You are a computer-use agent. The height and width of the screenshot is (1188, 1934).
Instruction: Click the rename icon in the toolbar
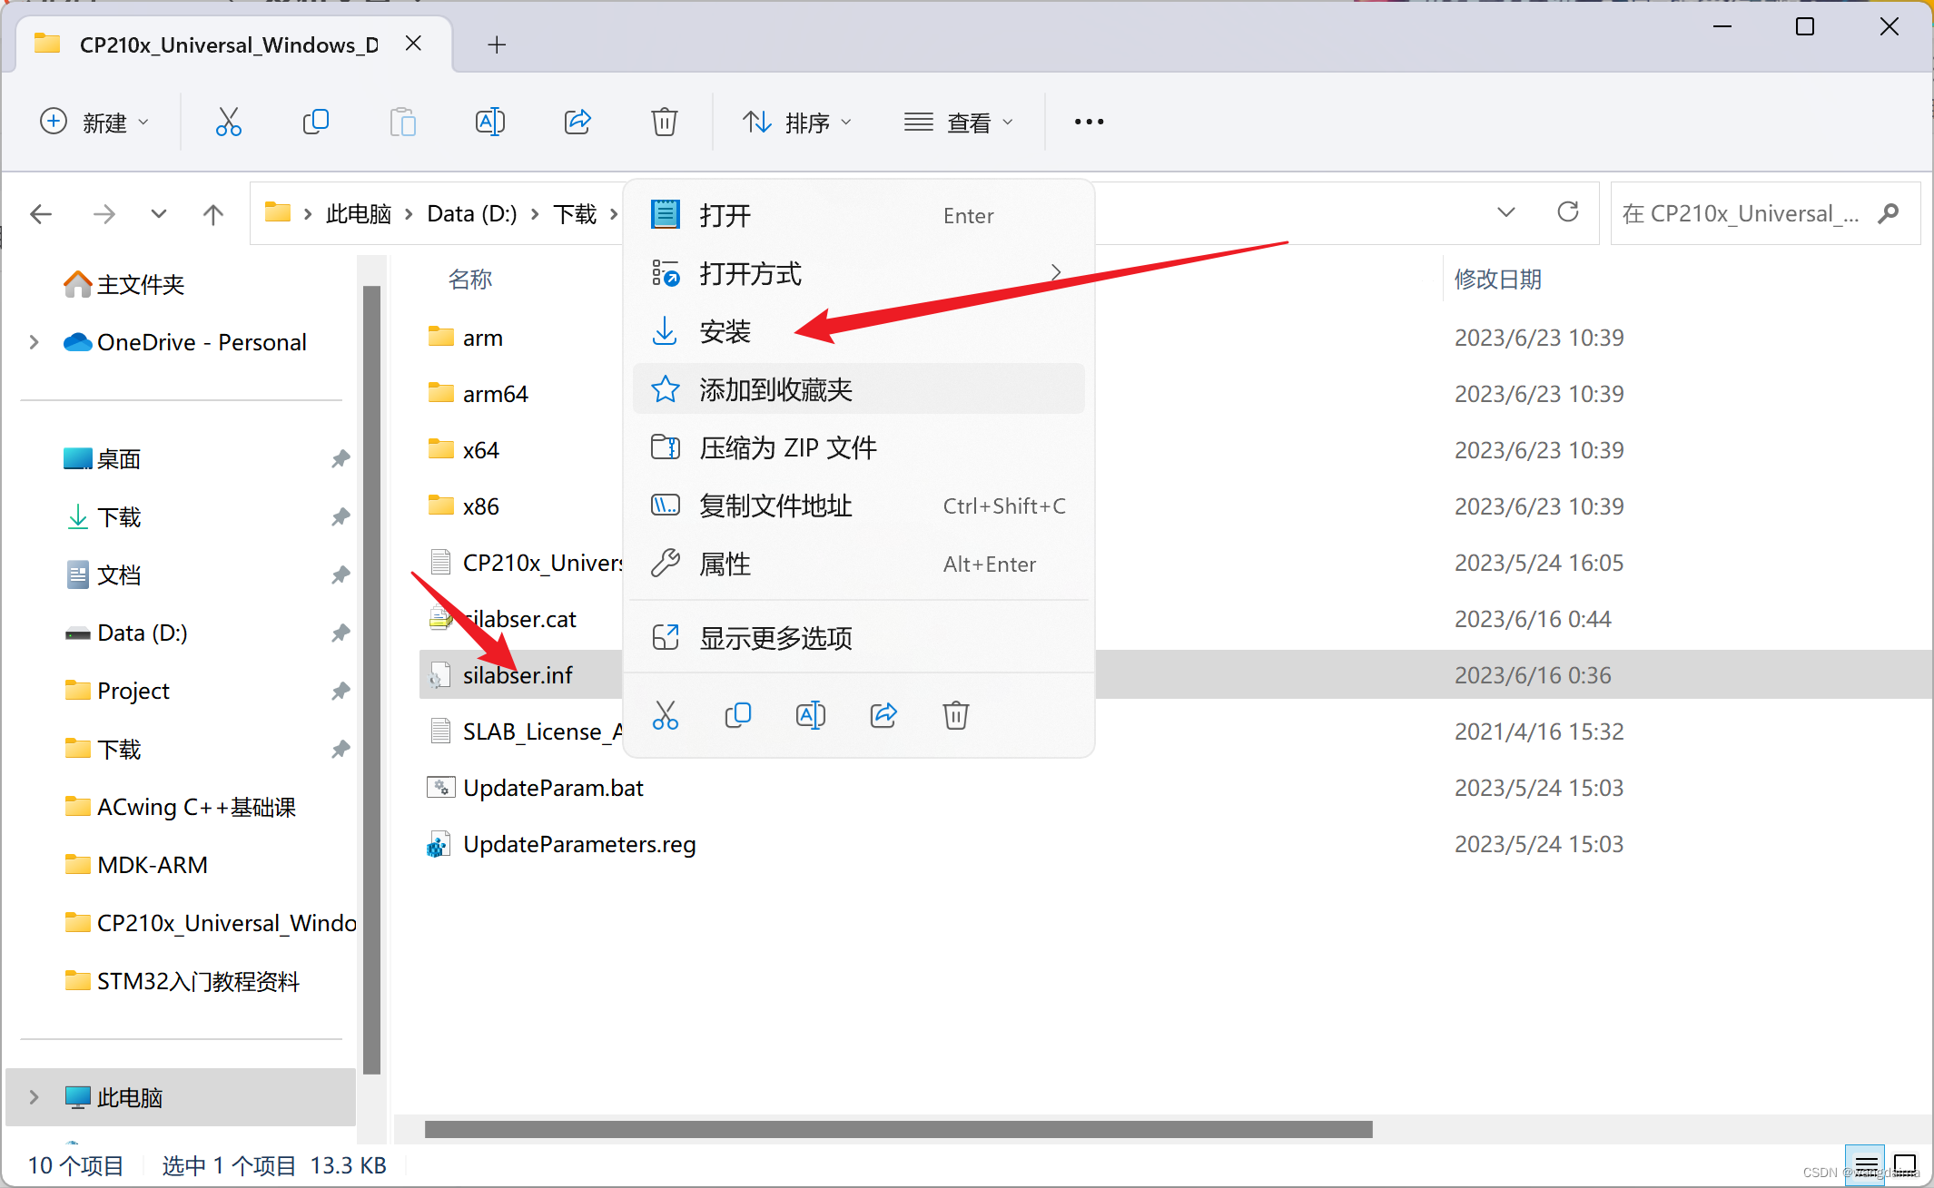tap(489, 122)
